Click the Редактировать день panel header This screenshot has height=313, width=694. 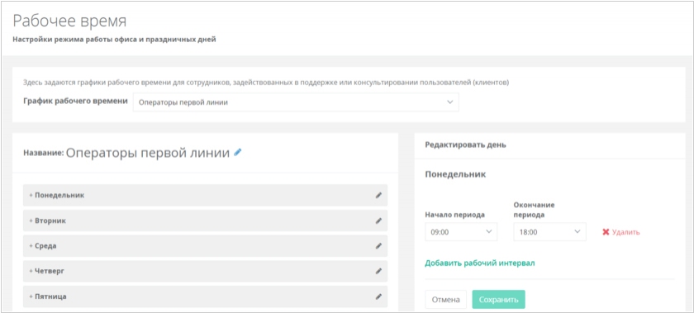coord(465,145)
